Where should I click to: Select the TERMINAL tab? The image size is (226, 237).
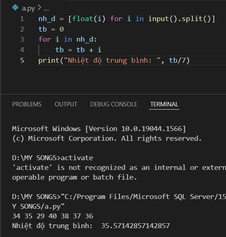164,104
